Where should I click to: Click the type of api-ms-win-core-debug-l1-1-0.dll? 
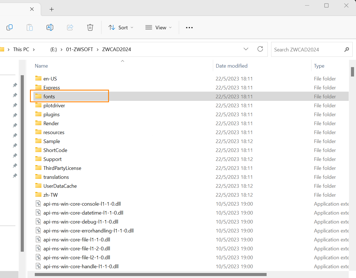tap(331, 222)
